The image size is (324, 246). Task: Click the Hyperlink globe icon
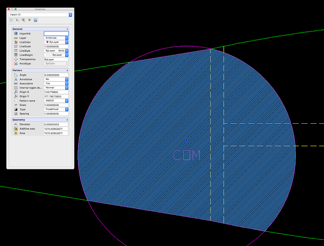coord(16,33)
